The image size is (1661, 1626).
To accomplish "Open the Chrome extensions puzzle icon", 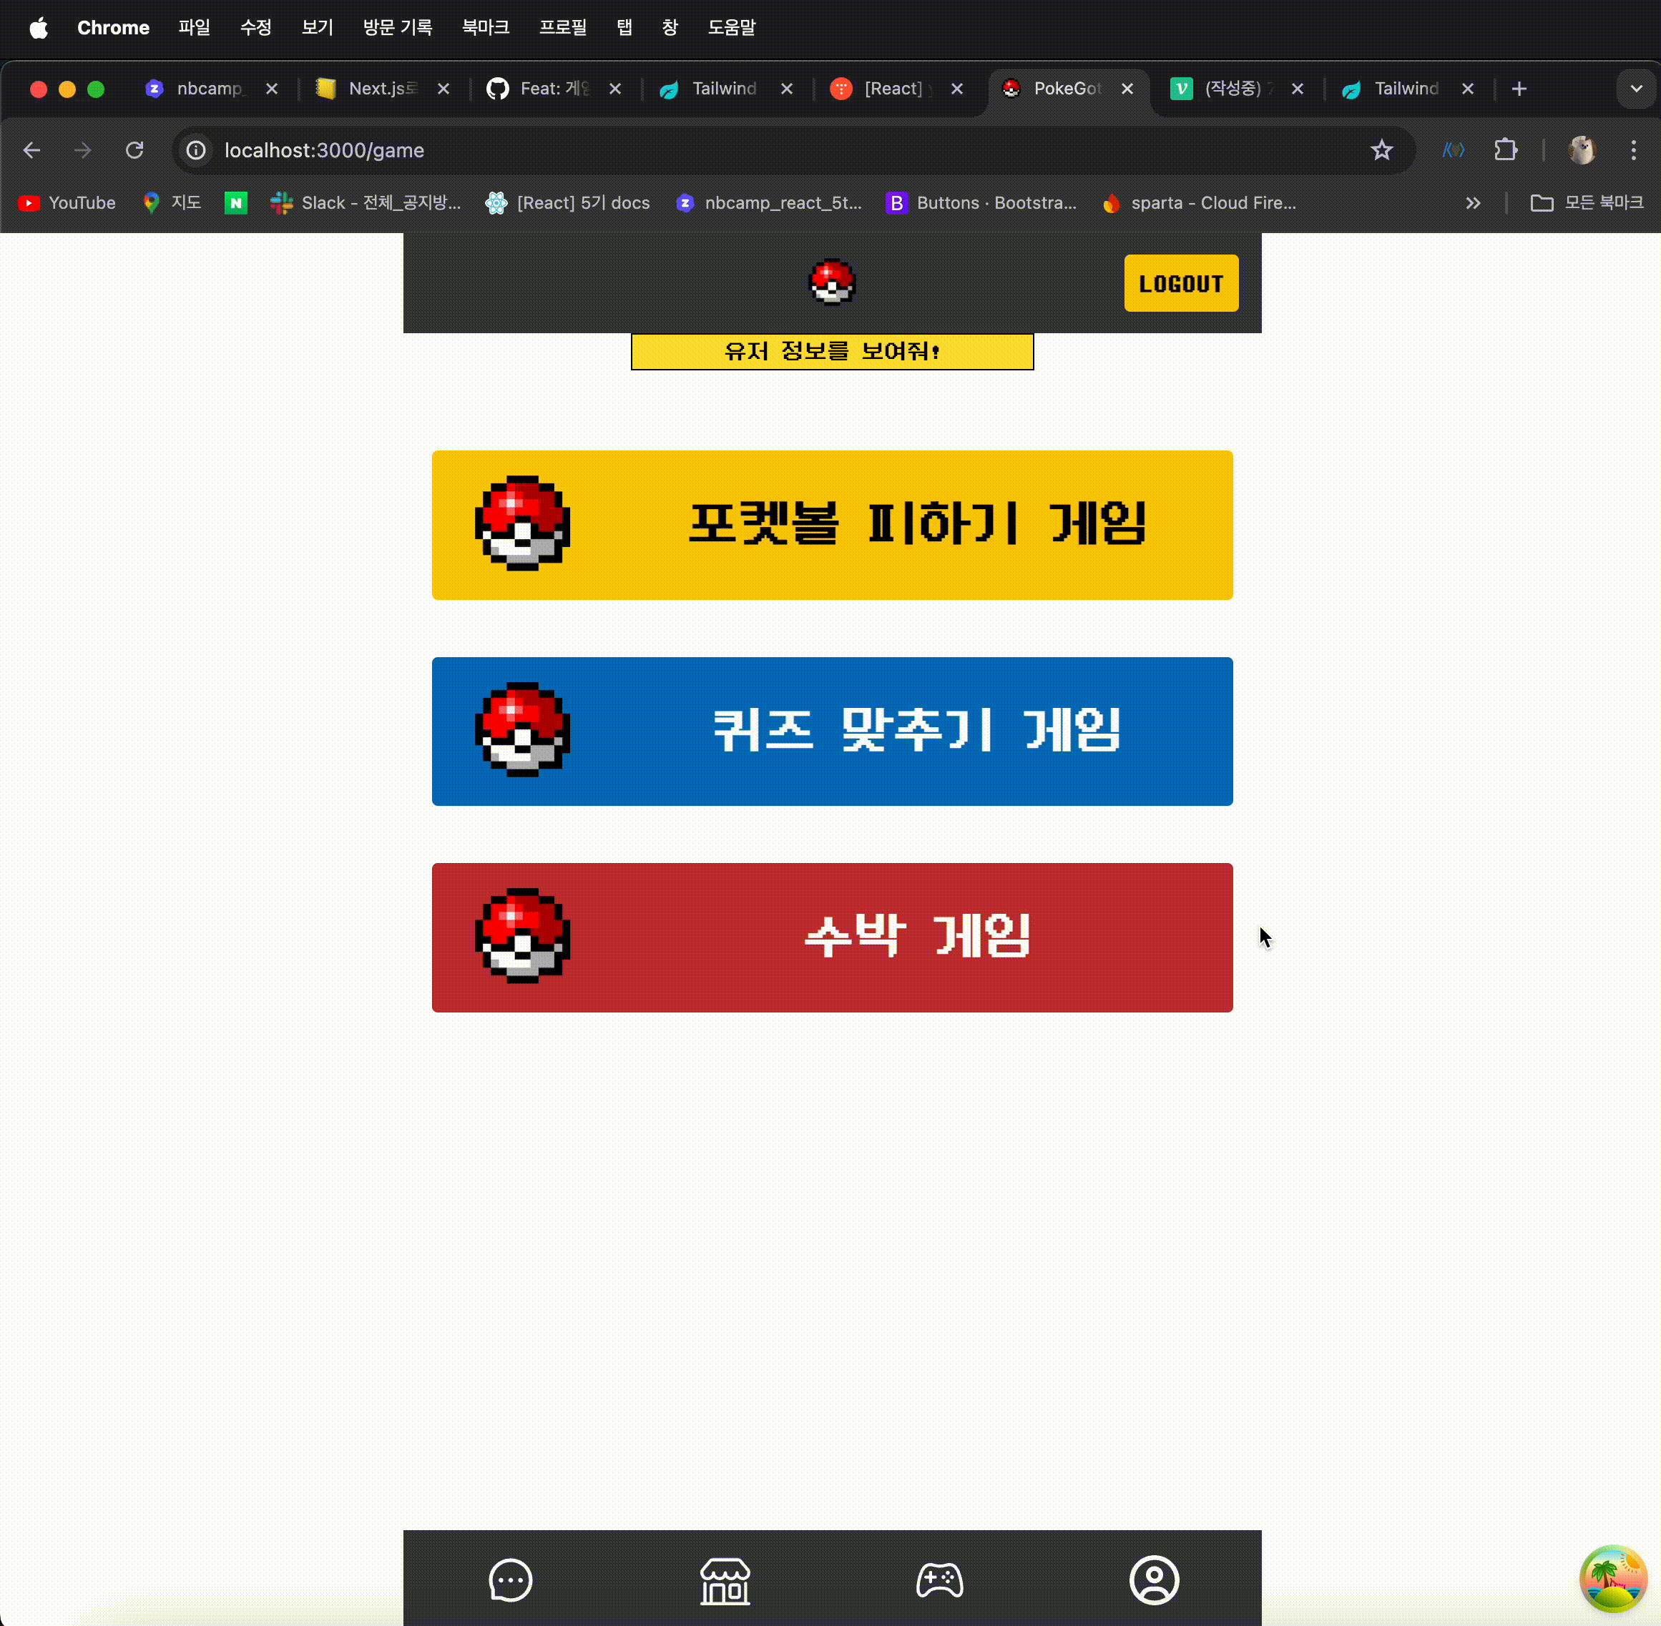I will 1504,150.
